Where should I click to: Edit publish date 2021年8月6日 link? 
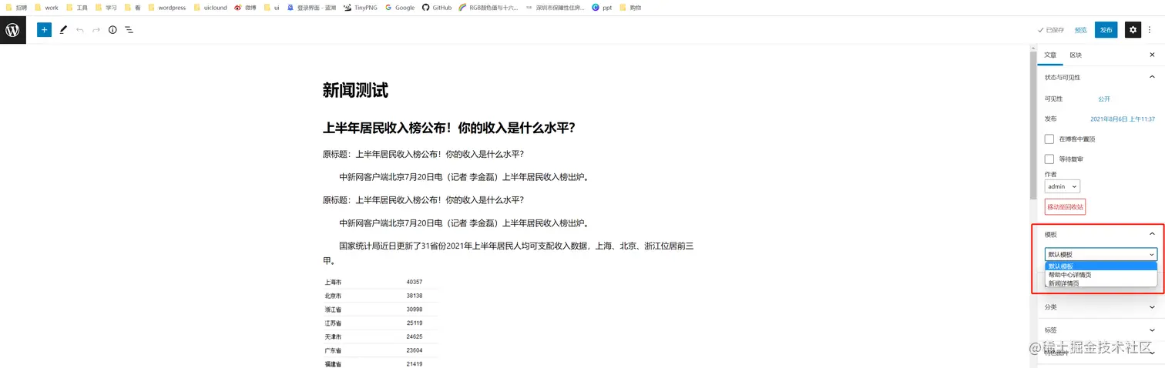1123,119
